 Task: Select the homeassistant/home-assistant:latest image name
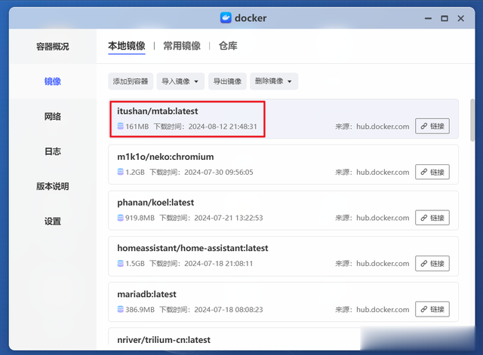(192, 248)
